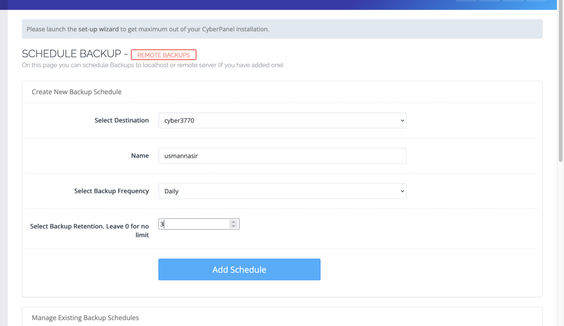
Task: Change cyber3770 in the destination selector
Action: [282, 120]
